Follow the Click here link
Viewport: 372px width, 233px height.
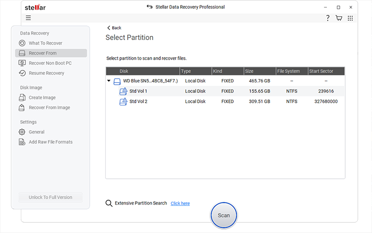[x=180, y=203]
